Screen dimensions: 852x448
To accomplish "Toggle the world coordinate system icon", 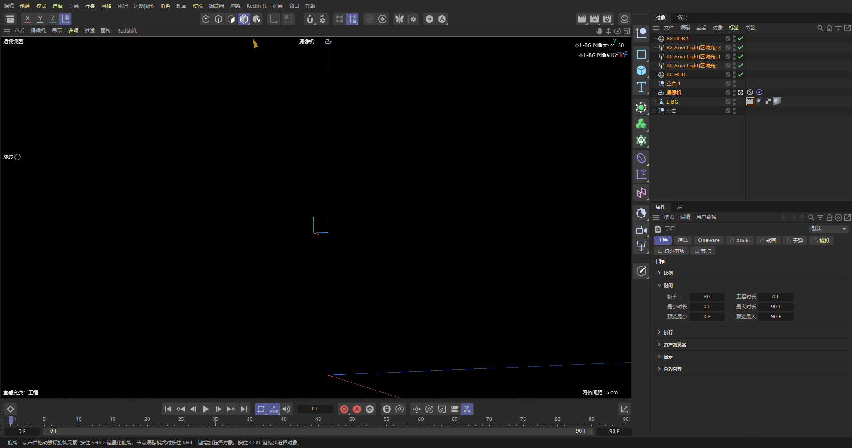I will 66,19.
